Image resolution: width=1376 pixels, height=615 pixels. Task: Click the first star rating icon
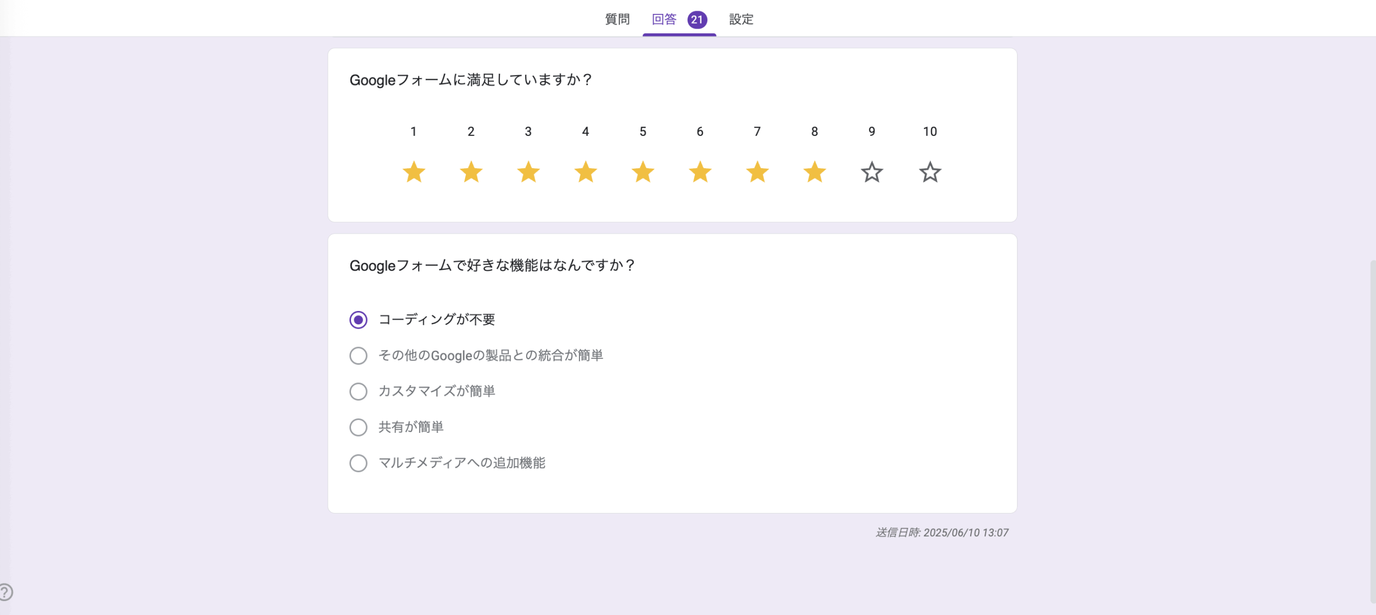pos(414,172)
